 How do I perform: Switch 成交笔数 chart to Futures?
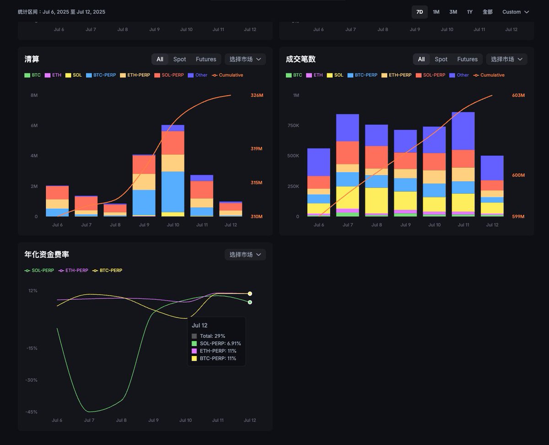click(467, 59)
